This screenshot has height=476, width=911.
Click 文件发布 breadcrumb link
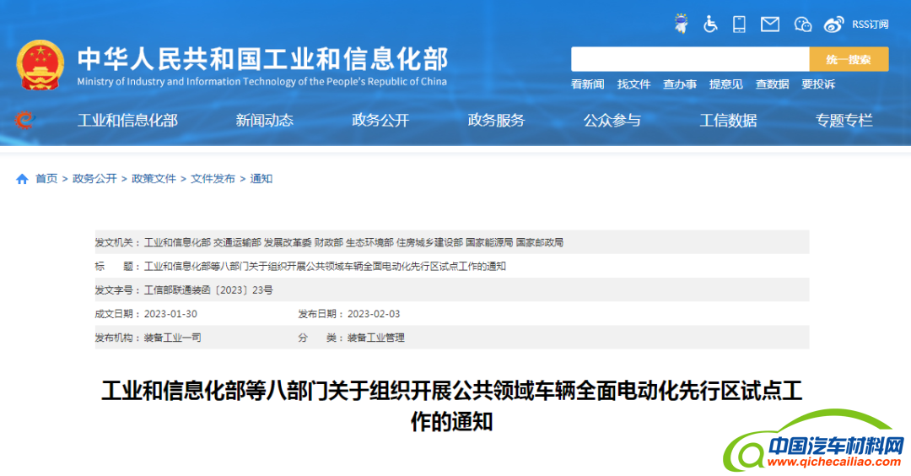(x=213, y=179)
